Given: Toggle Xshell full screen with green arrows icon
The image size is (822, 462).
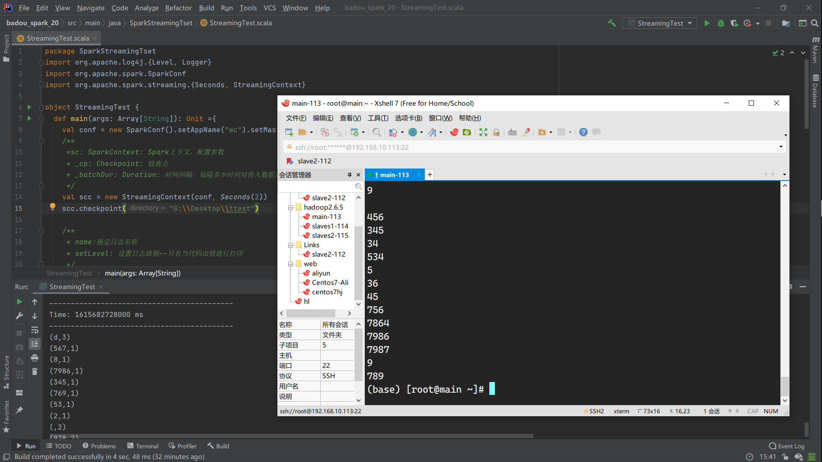Looking at the screenshot, I should point(483,132).
